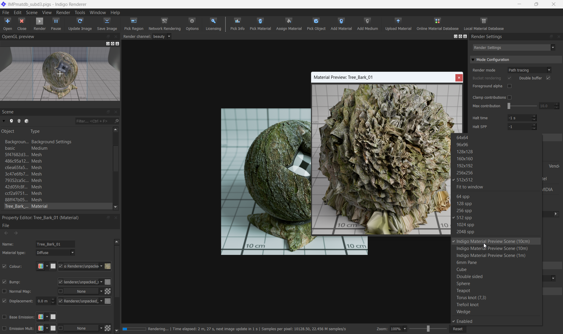Uncheck the Displacement checkbox
Image resolution: width=563 pixels, height=334 pixels.
point(4,301)
